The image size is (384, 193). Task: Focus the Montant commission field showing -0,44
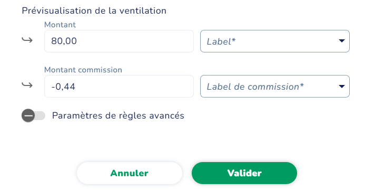[x=119, y=86]
